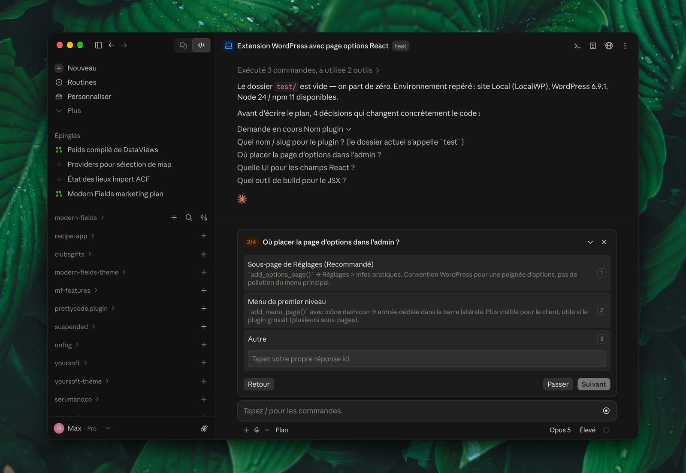
Task: Click the Suivant button
Action: (593, 384)
